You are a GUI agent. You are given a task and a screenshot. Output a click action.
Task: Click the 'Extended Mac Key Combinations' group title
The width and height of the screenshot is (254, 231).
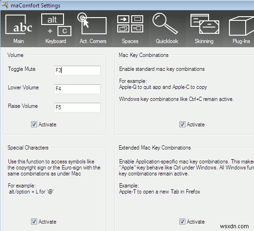click(155, 148)
